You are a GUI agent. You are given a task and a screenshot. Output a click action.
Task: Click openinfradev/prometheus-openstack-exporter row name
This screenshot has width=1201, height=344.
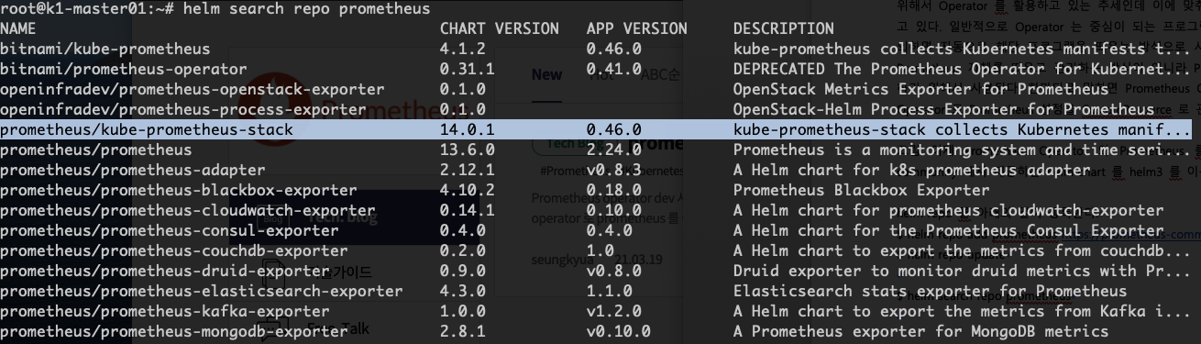click(x=193, y=89)
